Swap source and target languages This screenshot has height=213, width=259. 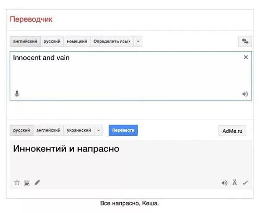click(245, 41)
